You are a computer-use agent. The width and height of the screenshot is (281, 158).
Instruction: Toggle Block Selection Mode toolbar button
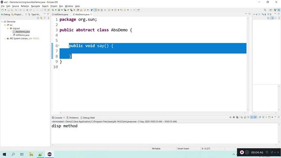pos(101,10)
